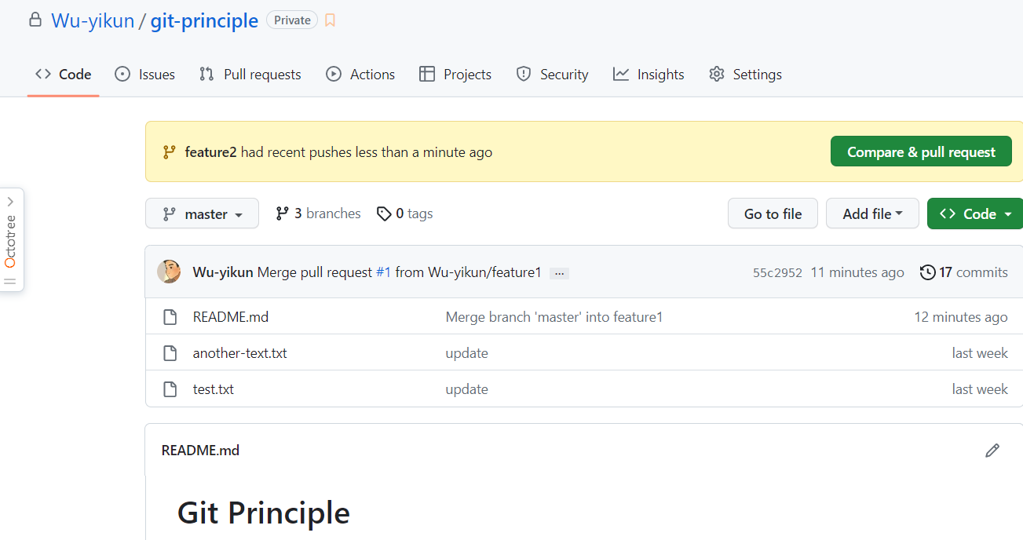This screenshot has width=1023, height=540.
Task: Click the file icon next to test.txt
Action: (170, 389)
